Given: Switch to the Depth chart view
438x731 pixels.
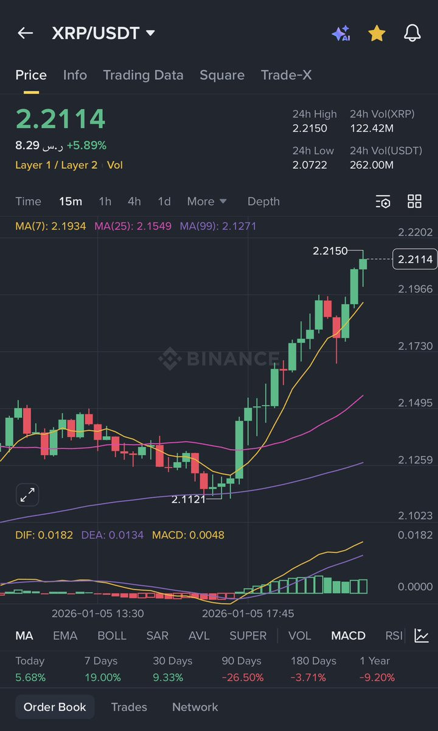Looking at the screenshot, I should point(263,202).
